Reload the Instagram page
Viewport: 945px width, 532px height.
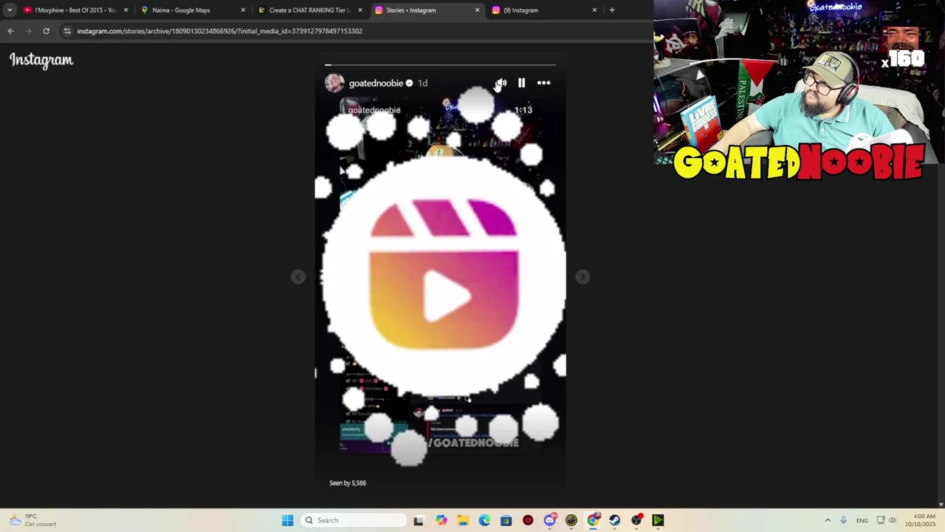[46, 31]
